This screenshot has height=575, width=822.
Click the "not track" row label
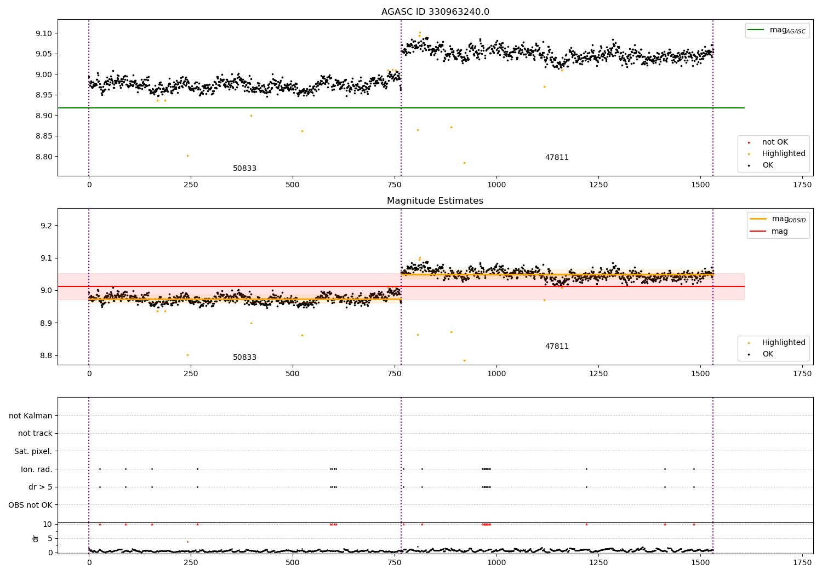click(35, 434)
